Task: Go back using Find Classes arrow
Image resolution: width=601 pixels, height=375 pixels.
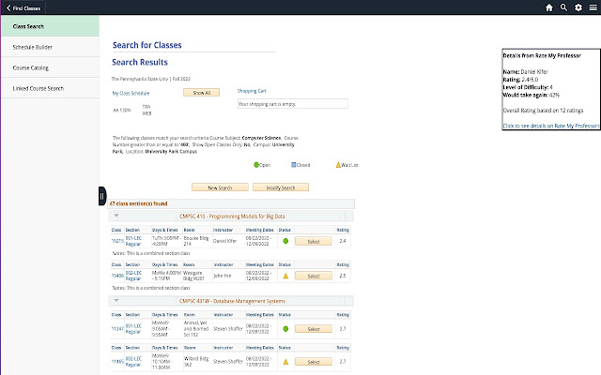Action: point(23,8)
